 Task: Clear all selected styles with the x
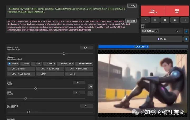coord(177,31)
